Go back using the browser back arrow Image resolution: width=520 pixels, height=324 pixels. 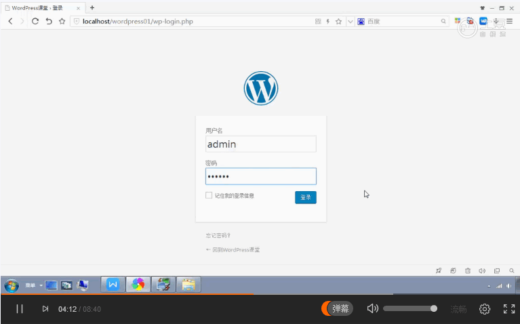(10, 21)
